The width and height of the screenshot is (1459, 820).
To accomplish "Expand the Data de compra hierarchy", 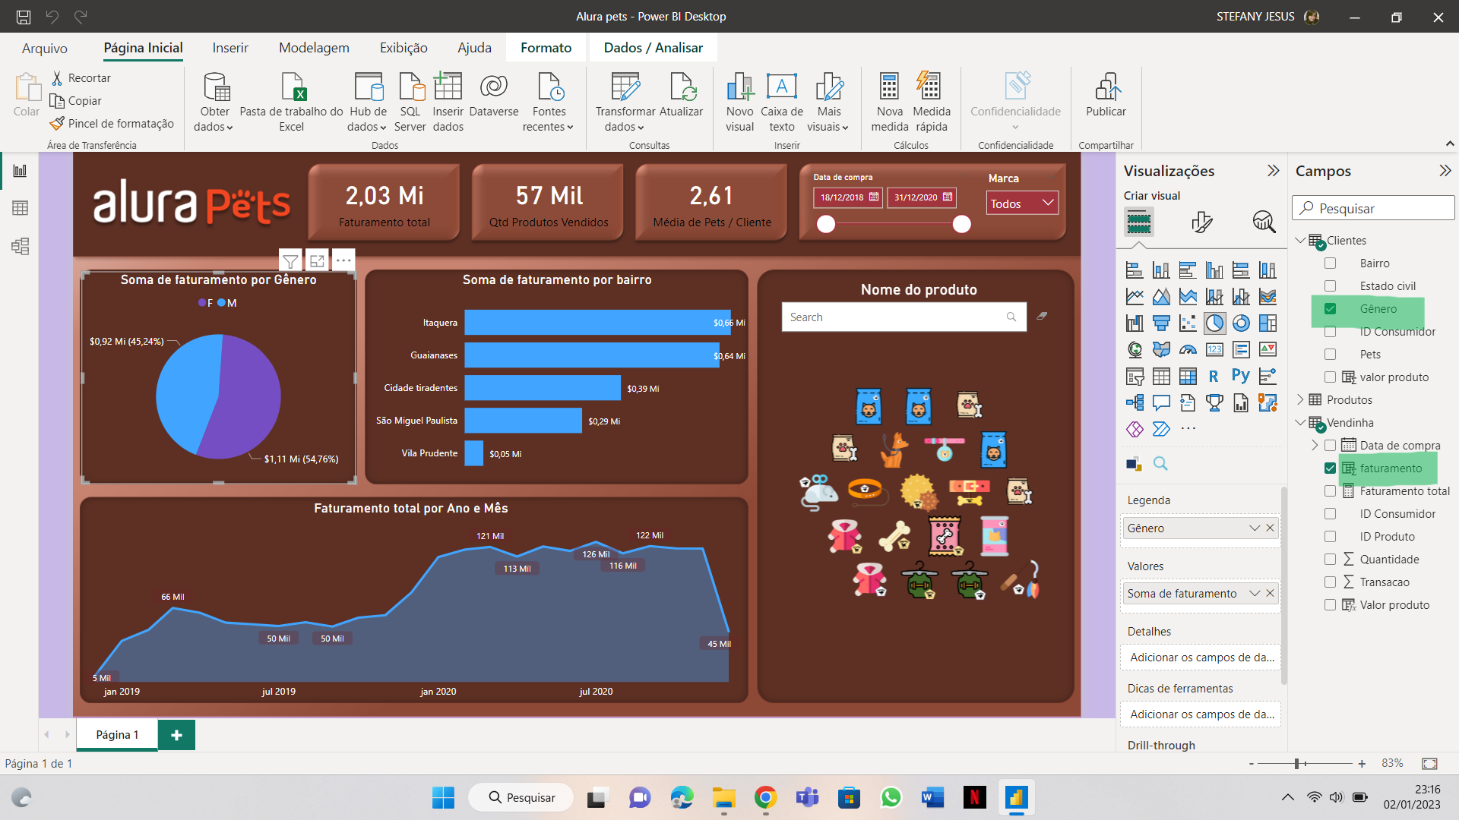I will [x=1315, y=446].
